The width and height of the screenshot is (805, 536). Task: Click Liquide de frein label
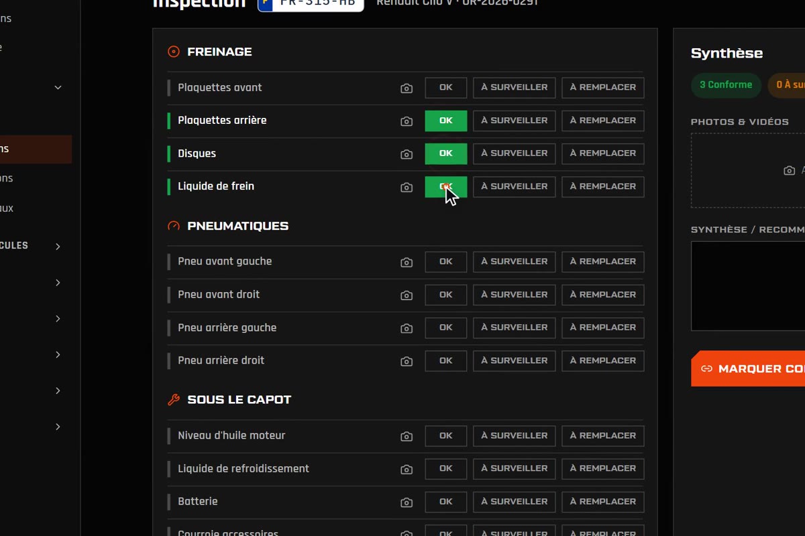coord(216,186)
